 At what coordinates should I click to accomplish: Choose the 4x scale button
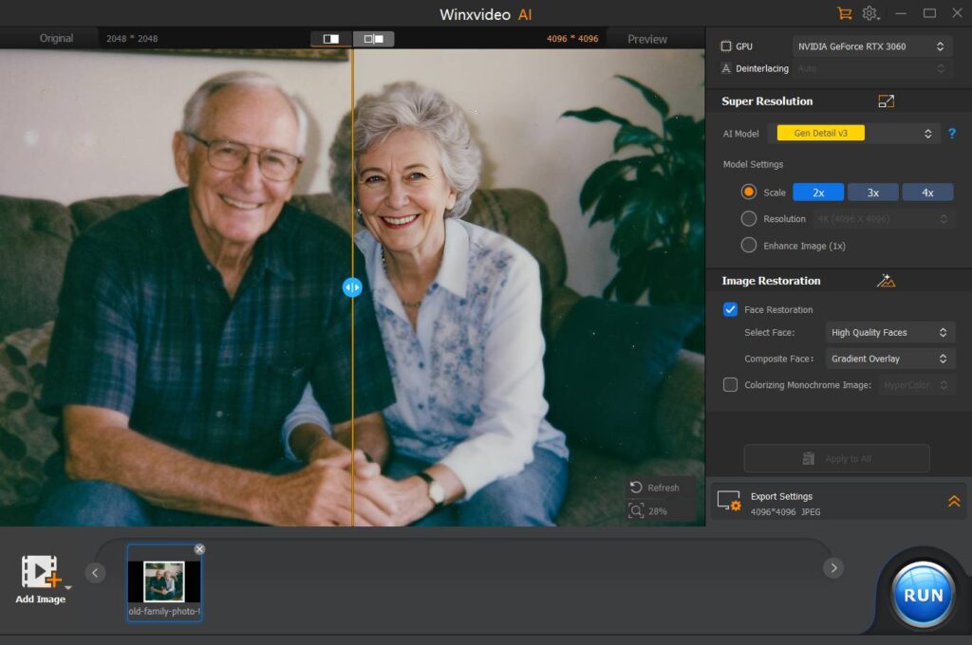click(x=927, y=193)
